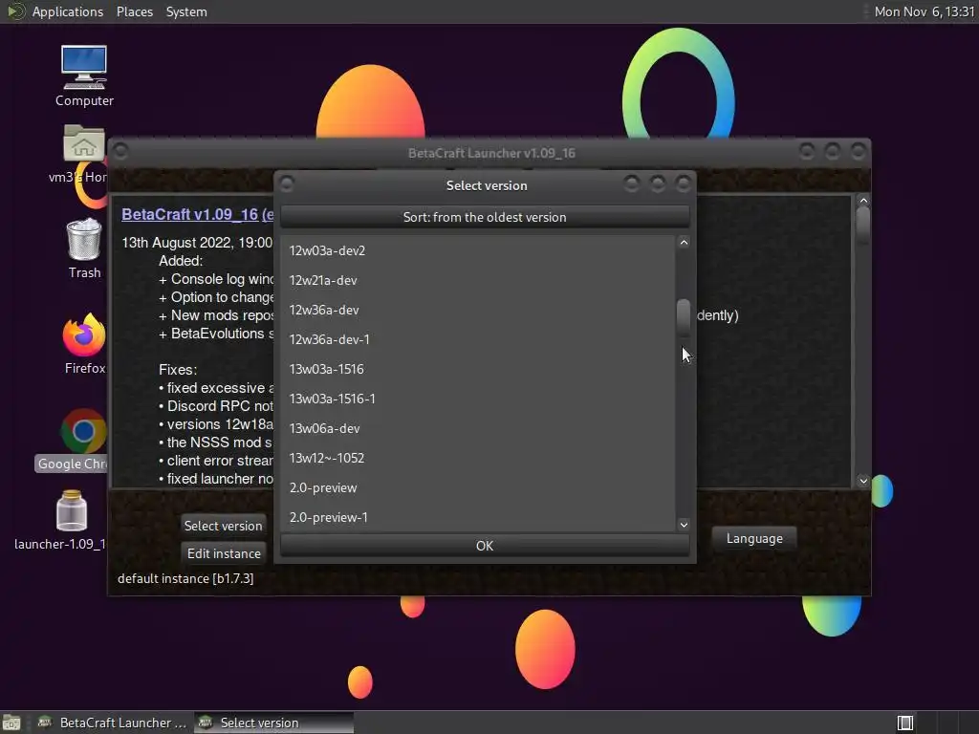Select version 12w36a-dev
Viewport: 979px width, 734px height.
[x=478, y=310]
